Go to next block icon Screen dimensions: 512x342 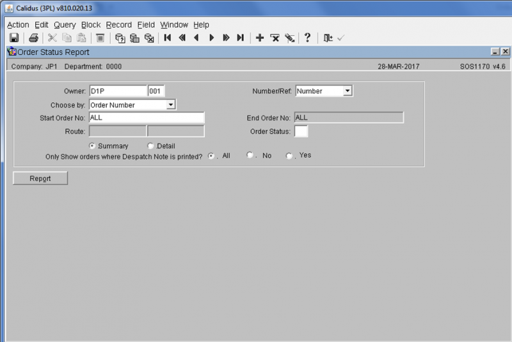pos(226,38)
